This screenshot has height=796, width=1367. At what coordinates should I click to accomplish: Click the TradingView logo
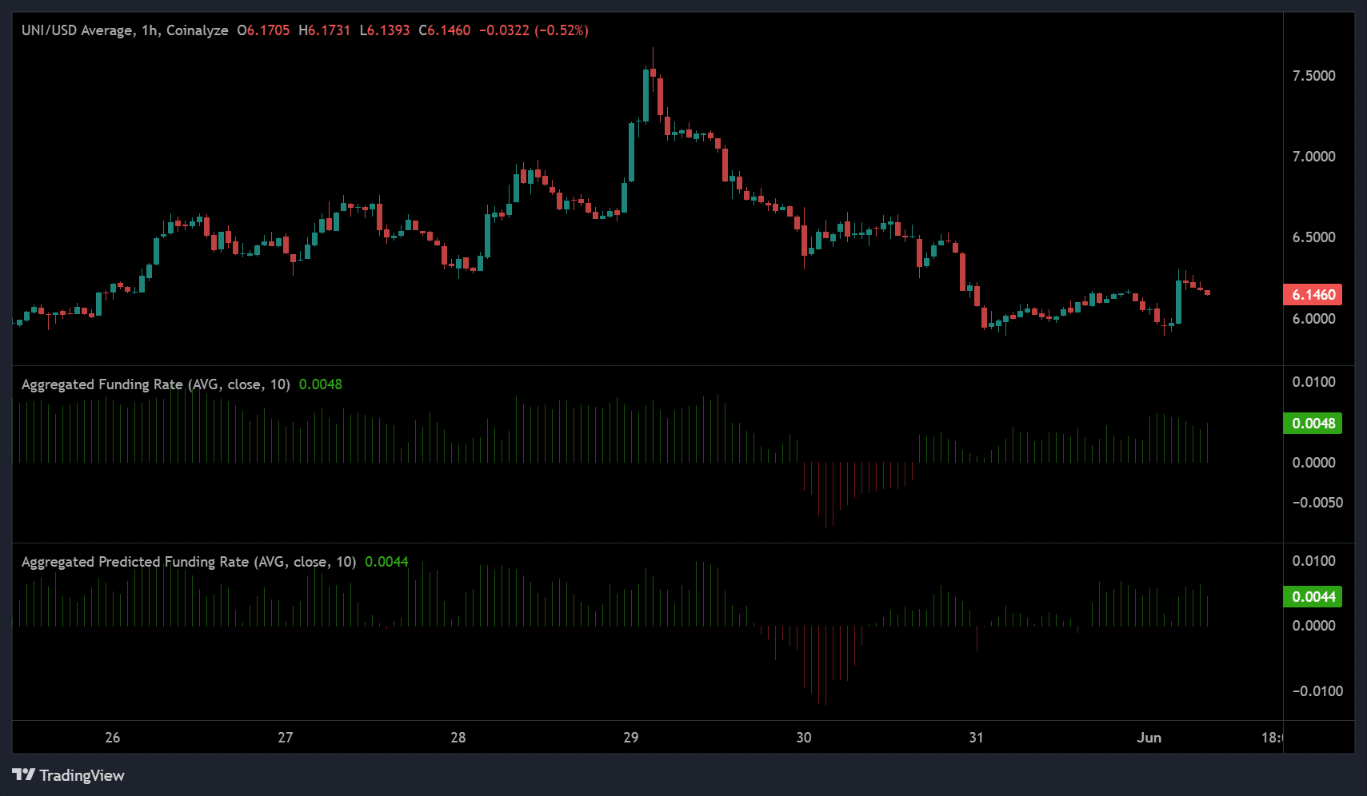[69, 775]
